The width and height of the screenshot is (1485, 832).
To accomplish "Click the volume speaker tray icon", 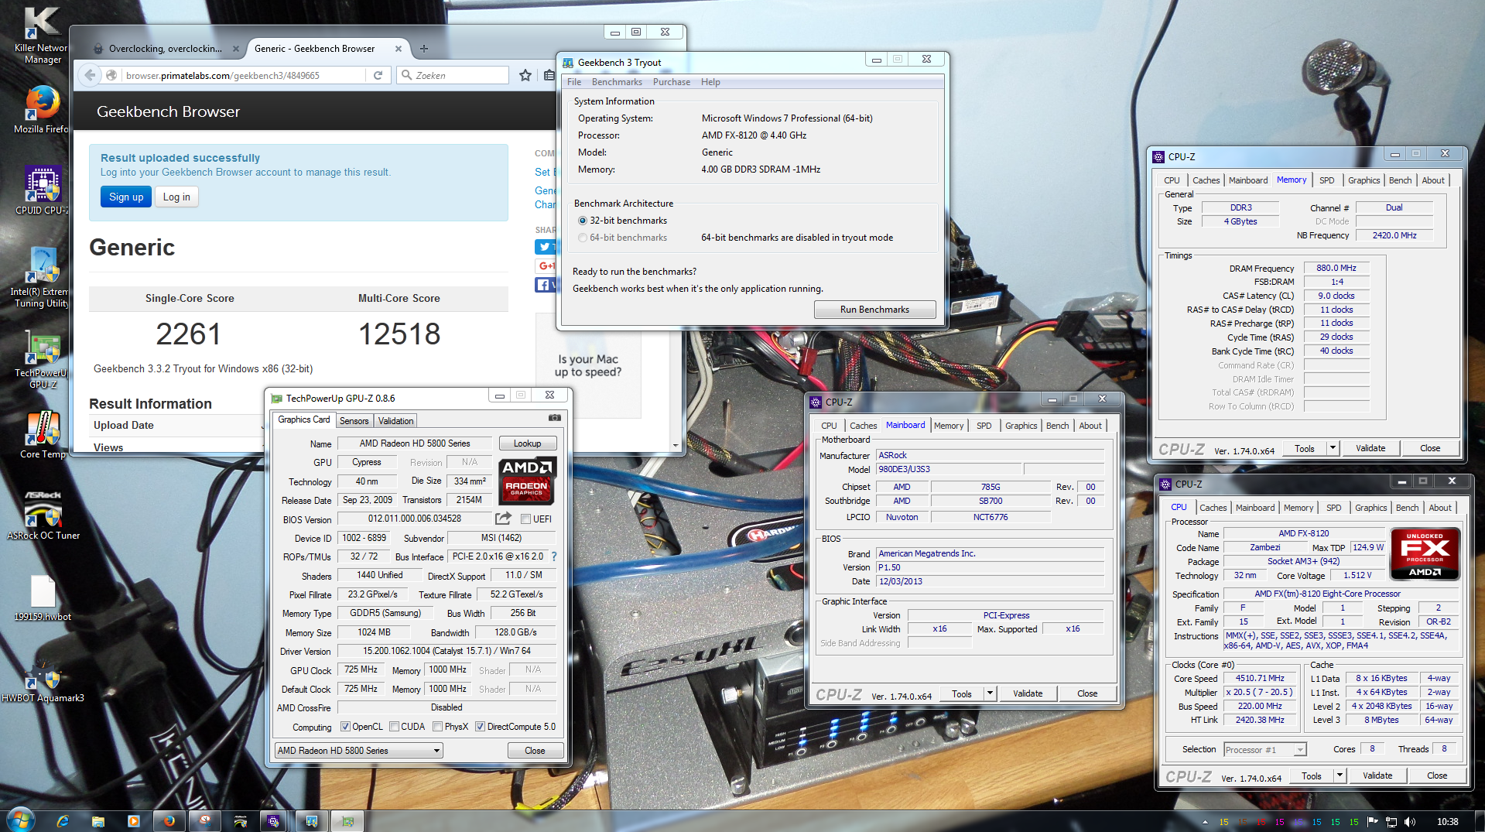I will pyautogui.click(x=1409, y=821).
